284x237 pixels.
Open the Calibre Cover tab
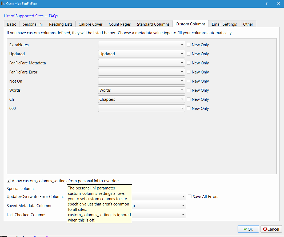click(x=90, y=24)
